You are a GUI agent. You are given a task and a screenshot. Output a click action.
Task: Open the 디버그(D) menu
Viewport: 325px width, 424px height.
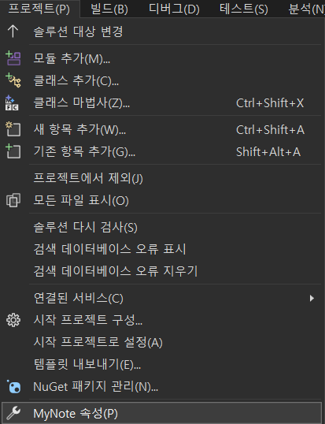point(174,9)
